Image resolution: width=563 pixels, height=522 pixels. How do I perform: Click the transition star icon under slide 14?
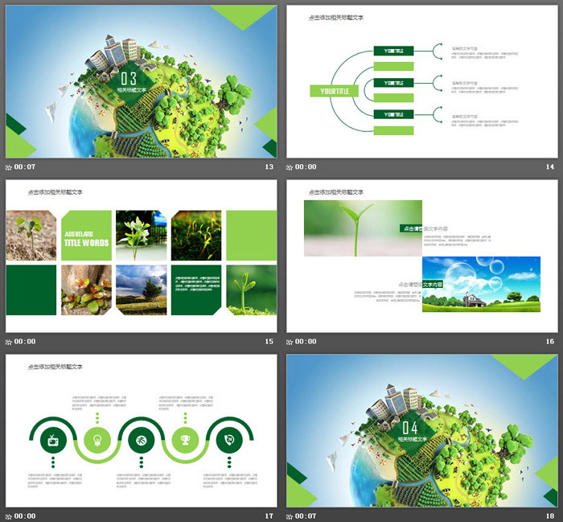point(290,167)
